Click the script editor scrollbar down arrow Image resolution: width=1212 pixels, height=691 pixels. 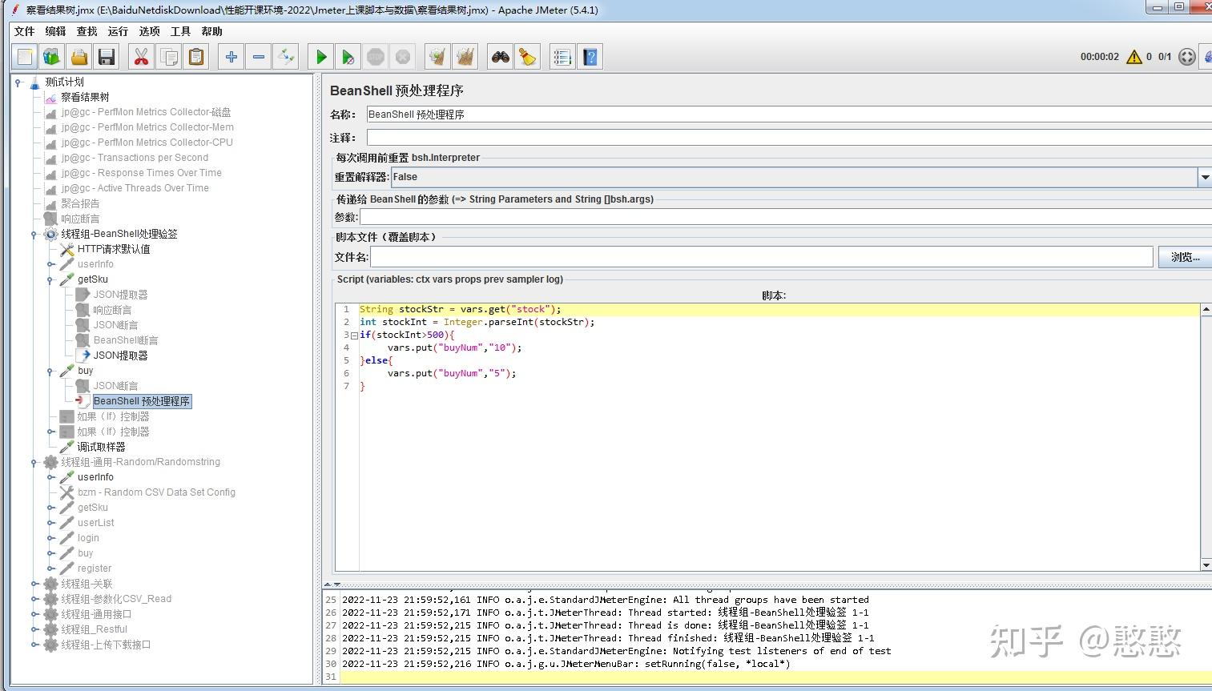tap(1206, 565)
